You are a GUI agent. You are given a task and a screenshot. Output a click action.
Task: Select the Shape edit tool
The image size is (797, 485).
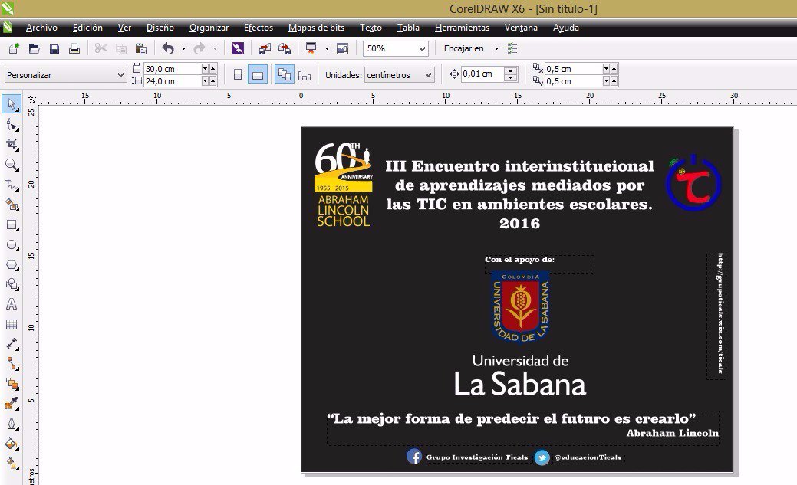click(12, 125)
